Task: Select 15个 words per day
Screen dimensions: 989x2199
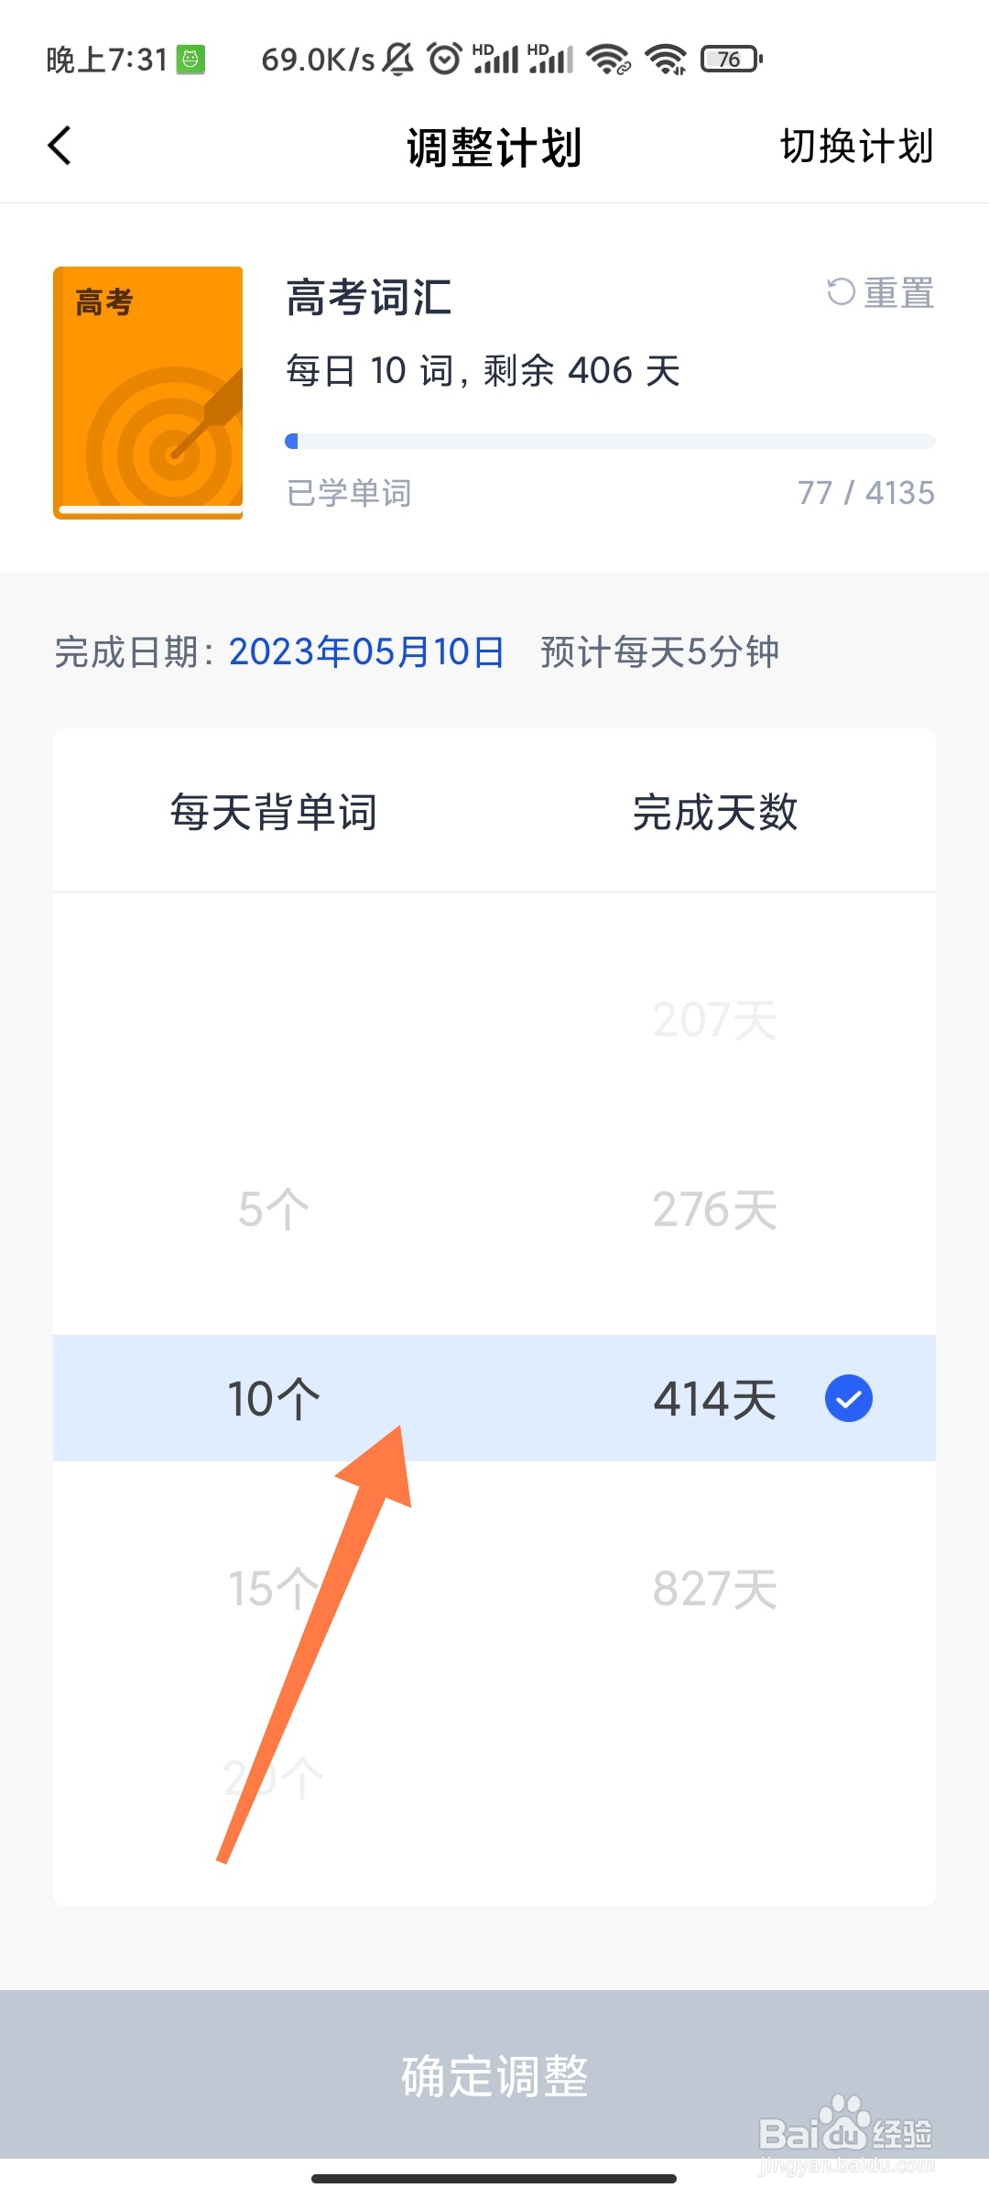Action: click(273, 1589)
